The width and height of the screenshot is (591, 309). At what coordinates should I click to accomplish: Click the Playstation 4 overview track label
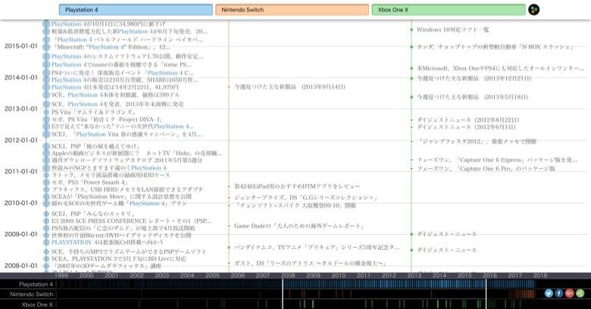tap(36, 284)
